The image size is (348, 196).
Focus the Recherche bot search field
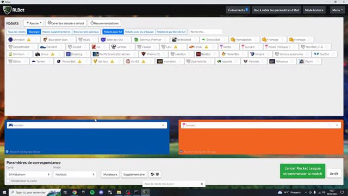point(206,32)
